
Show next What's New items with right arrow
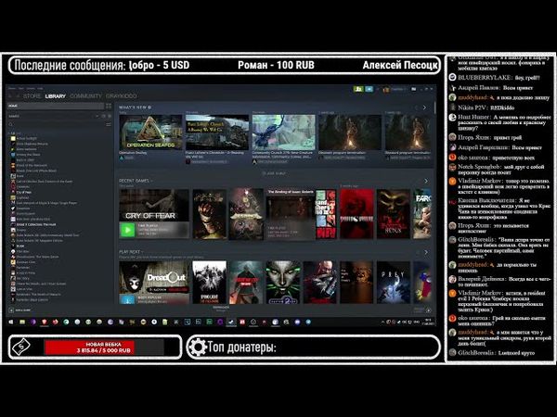[424, 107]
